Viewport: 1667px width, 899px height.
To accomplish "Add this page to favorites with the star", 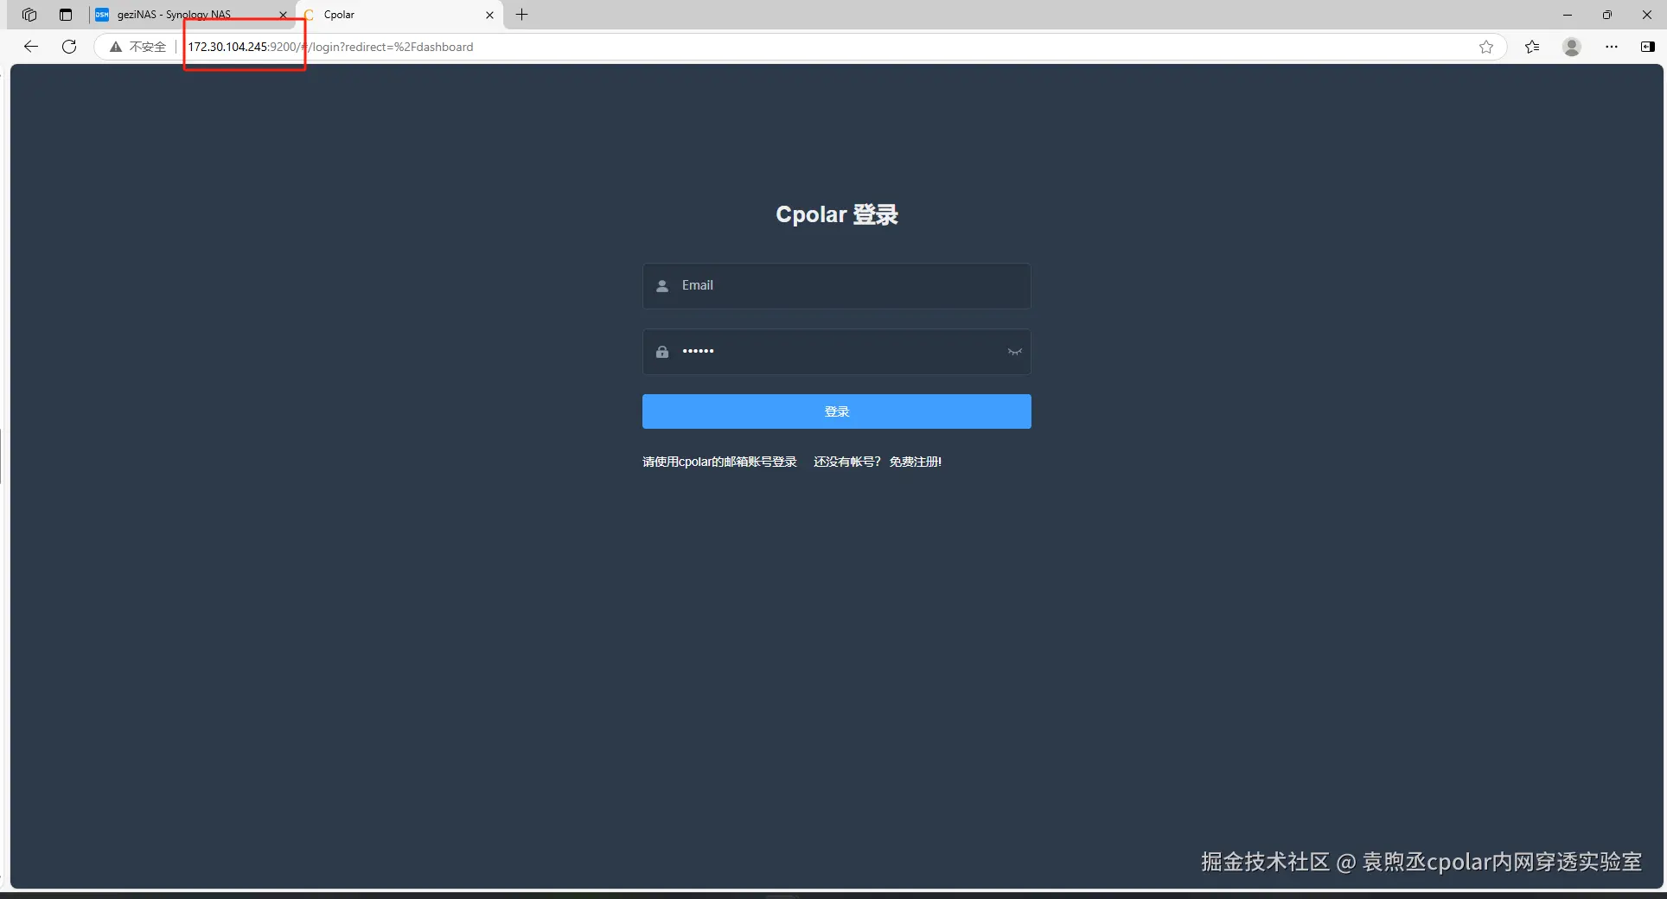I will click(x=1486, y=47).
